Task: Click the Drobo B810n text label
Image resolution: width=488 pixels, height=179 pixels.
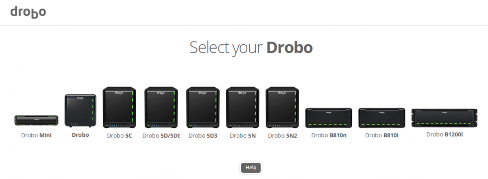Action: click(329, 136)
